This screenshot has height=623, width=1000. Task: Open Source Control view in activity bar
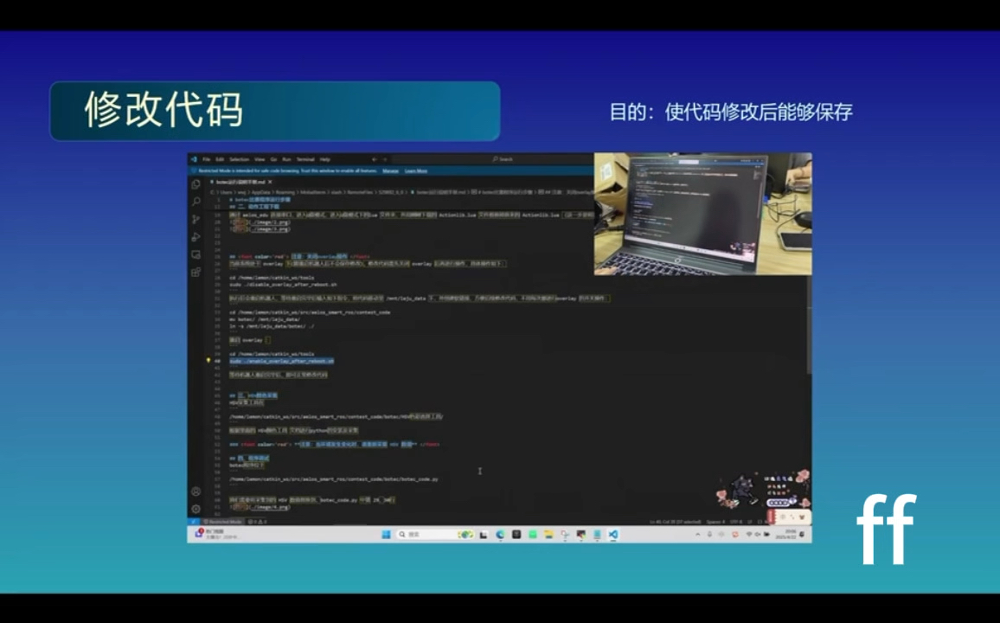click(196, 220)
